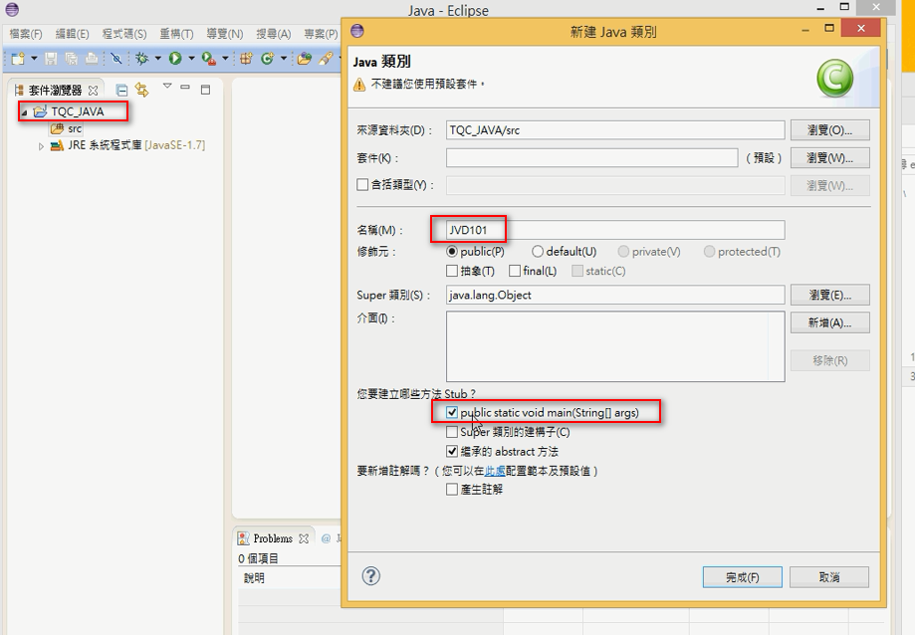Toggle Super 類別的建構子(C) checkbox
This screenshot has height=635, width=915.
point(452,432)
